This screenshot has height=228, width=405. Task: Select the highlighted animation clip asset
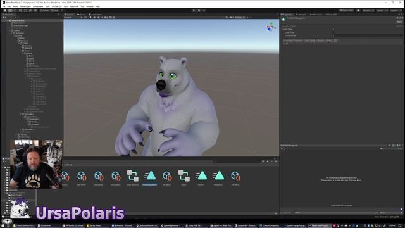(150, 177)
